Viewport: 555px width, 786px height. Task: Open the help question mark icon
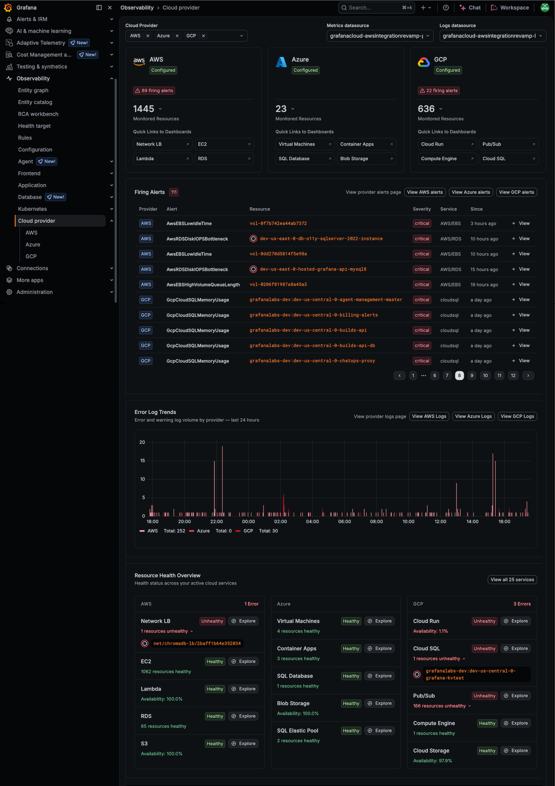tap(446, 8)
